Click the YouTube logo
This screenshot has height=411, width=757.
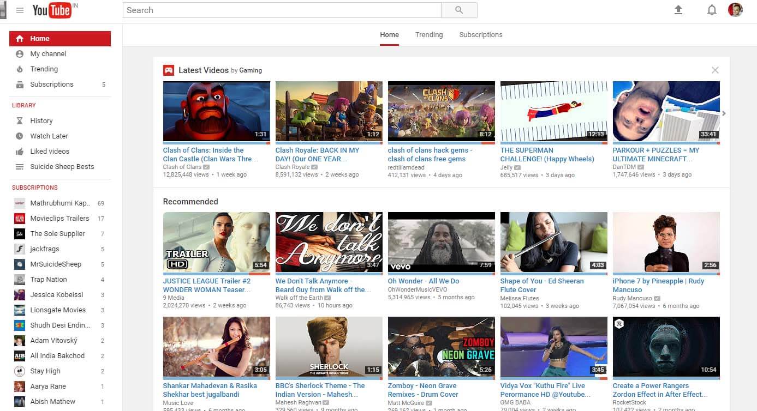[52, 10]
